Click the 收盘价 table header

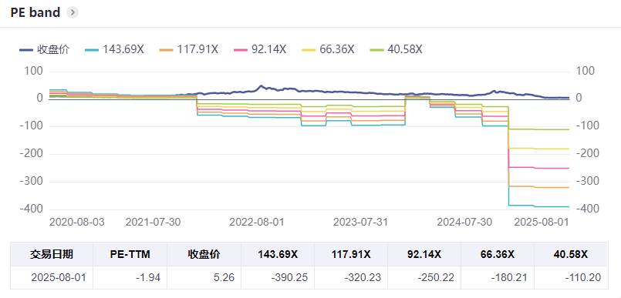tap(204, 254)
